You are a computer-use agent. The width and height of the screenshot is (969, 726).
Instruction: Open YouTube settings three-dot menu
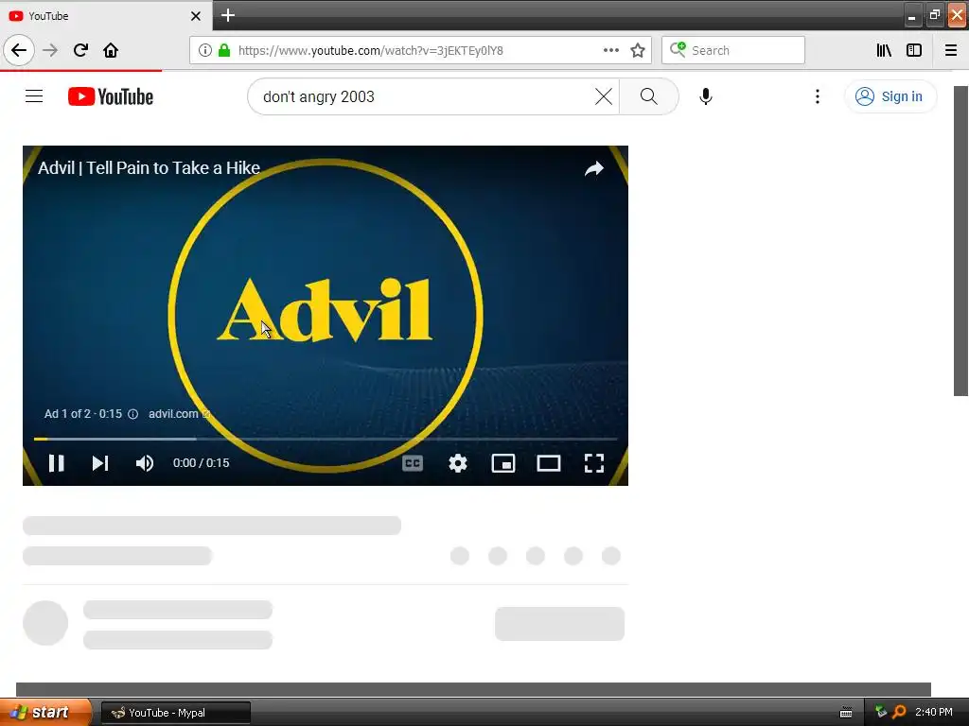(x=818, y=96)
